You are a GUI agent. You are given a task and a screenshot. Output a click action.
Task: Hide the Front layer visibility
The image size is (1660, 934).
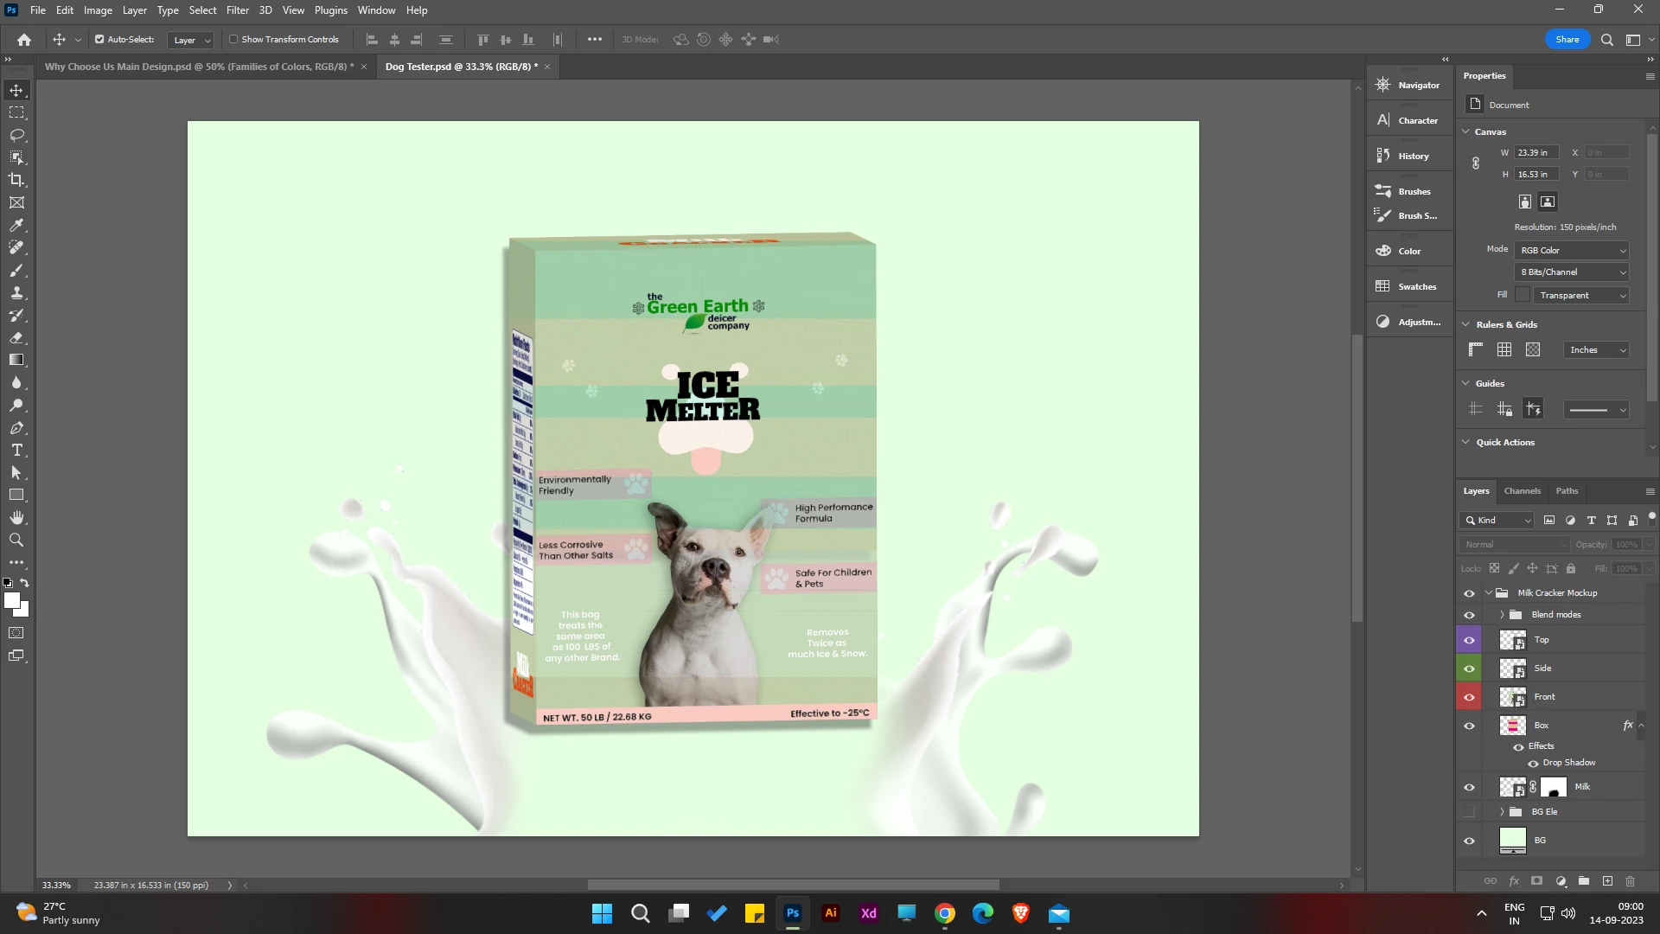point(1469,697)
